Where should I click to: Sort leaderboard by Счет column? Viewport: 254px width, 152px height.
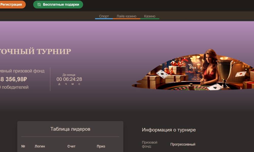point(71,146)
